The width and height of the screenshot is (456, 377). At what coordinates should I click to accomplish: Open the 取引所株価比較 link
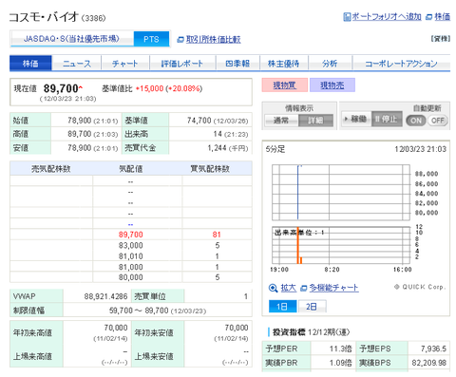pos(213,40)
